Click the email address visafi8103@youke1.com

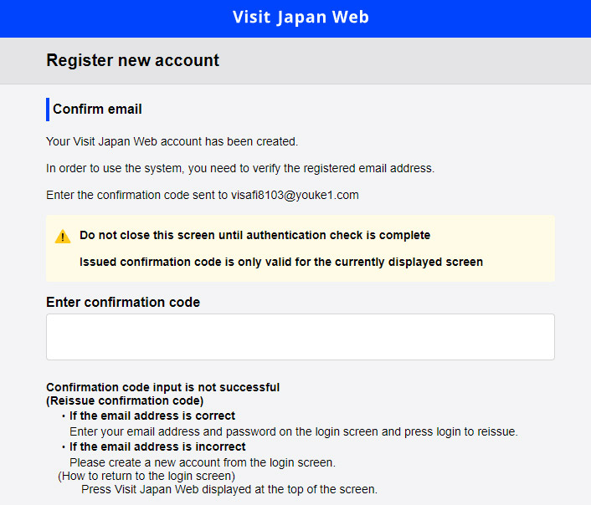click(295, 195)
